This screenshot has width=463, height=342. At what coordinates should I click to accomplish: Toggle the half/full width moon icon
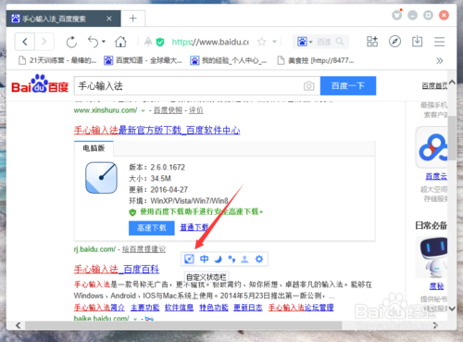pyautogui.click(x=219, y=259)
